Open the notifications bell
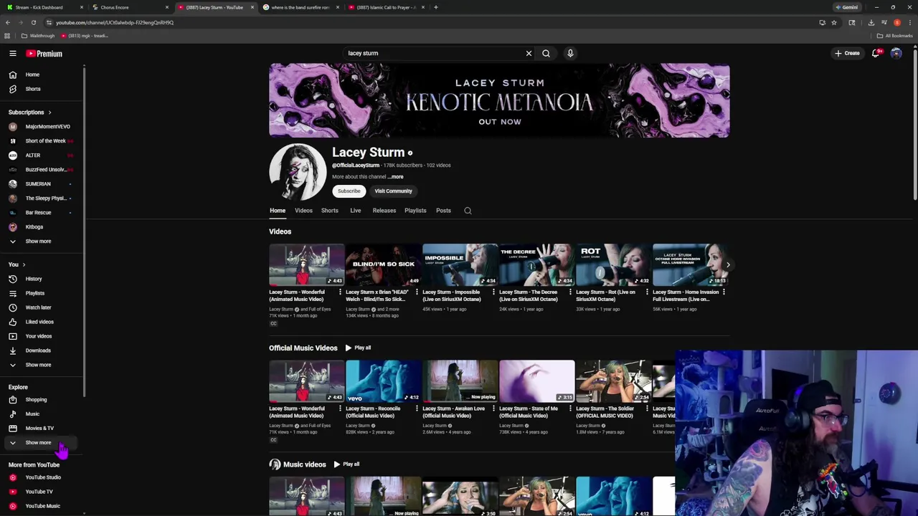 [876, 53]
